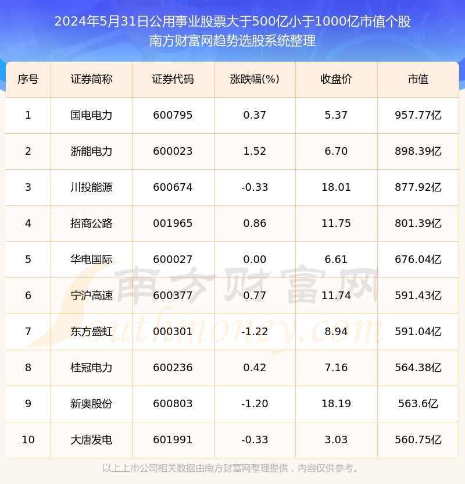Click market value 898.39亿

pyautogui.click(x=418, y=151)
